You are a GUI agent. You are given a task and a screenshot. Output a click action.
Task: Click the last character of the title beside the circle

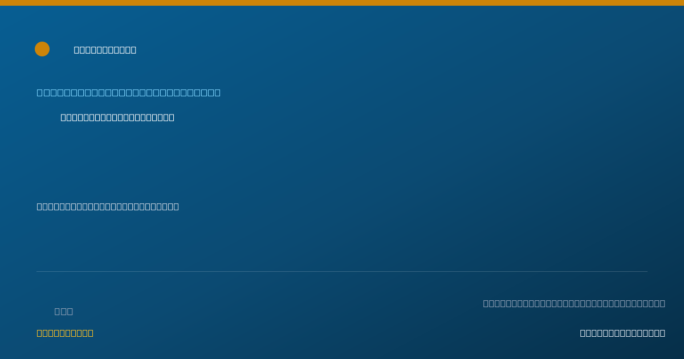tap(133, 50)
